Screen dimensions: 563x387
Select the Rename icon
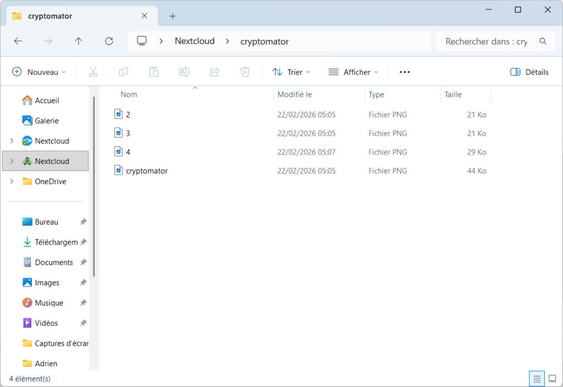point(184,71)
